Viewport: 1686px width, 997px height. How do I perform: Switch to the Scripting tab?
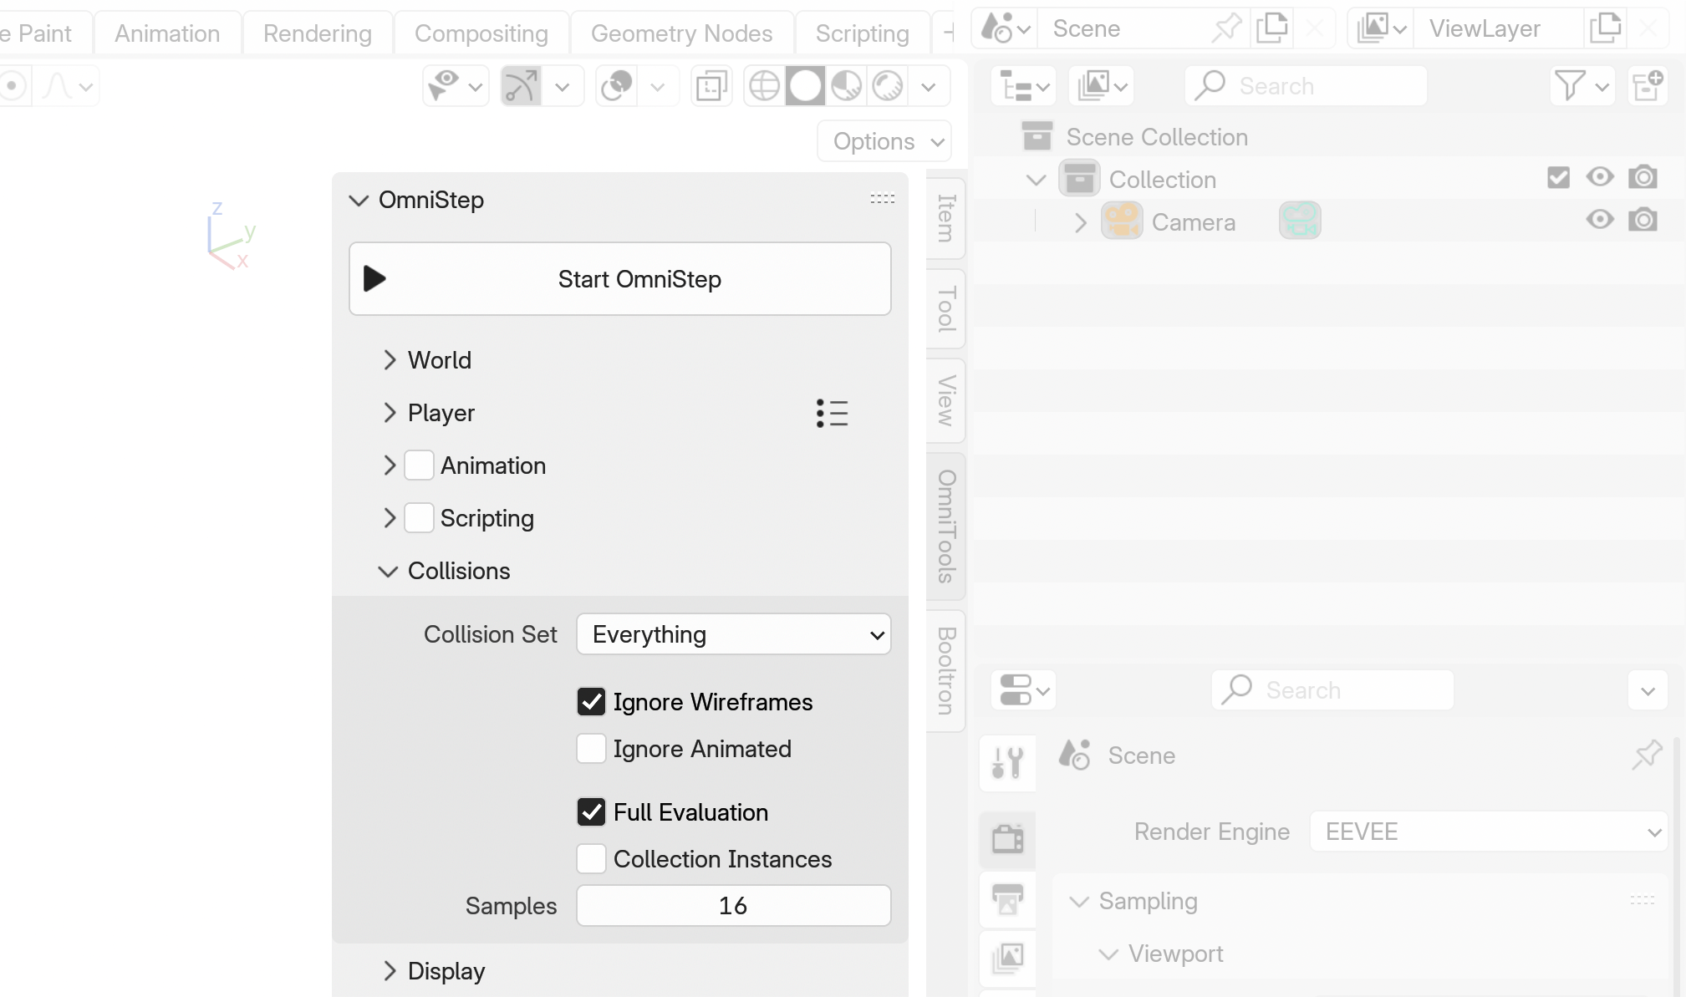pos(863,32)
